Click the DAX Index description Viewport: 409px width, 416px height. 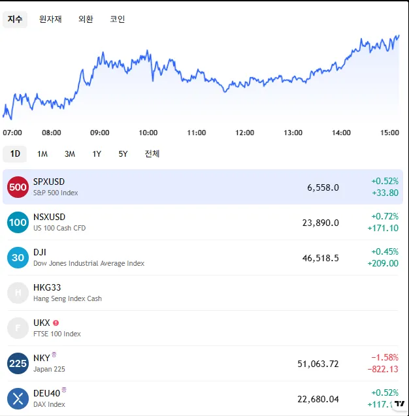(49, 405)
